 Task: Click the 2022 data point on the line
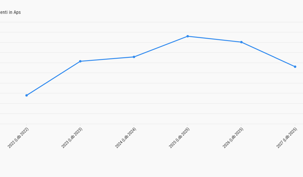tap(27, 95)
